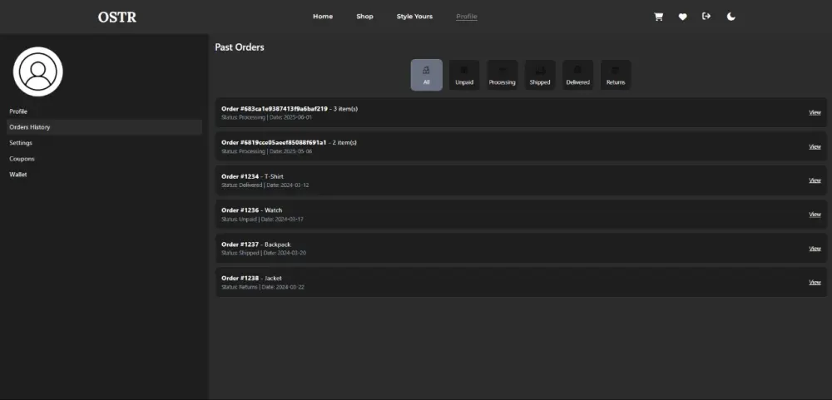The image size is (832, 400).
Task: Click 'Status: Unpaid' line
Action: pyautogui.click(x=262, y=219)
